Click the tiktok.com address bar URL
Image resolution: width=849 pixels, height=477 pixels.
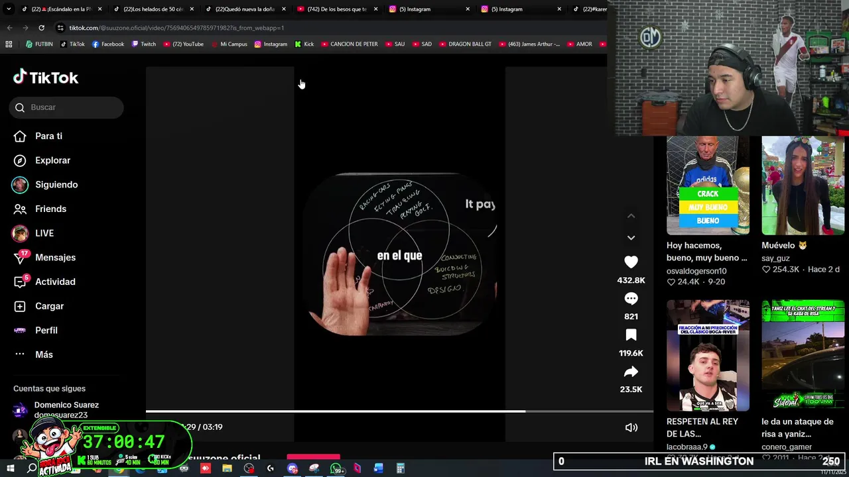pos(176,28)
